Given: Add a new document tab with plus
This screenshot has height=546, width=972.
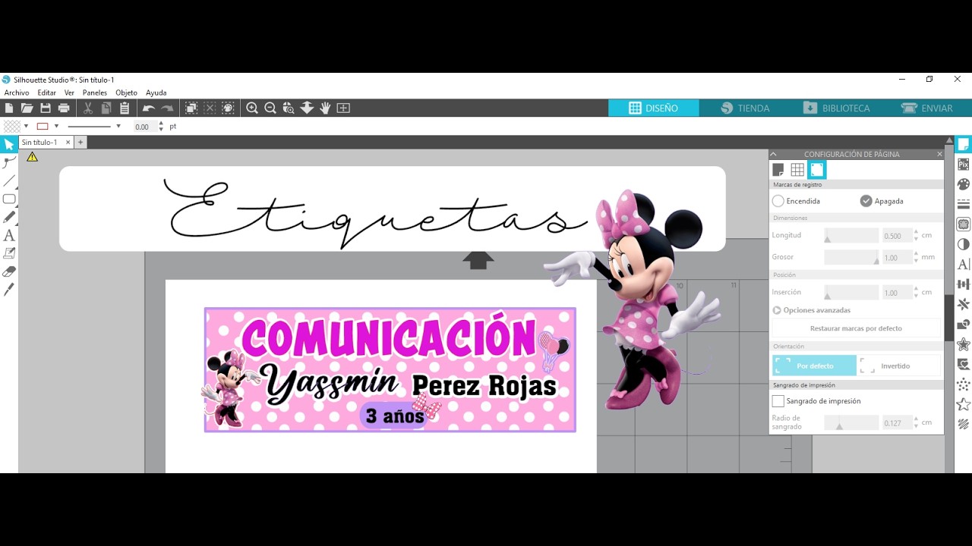Looking at the screenshot, I should coord(80,143).
